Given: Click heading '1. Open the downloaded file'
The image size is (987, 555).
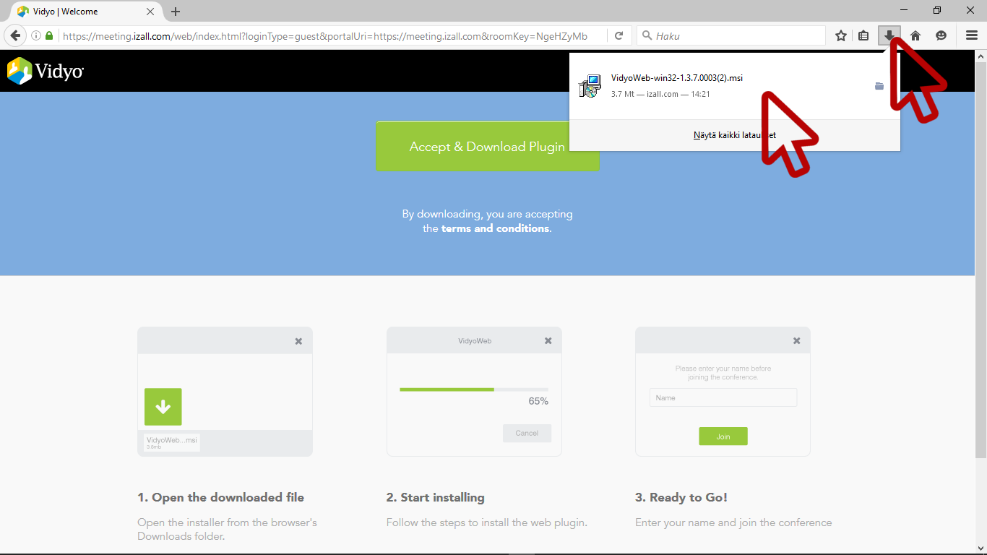Looking at the screenshot, I should [221, 497].
